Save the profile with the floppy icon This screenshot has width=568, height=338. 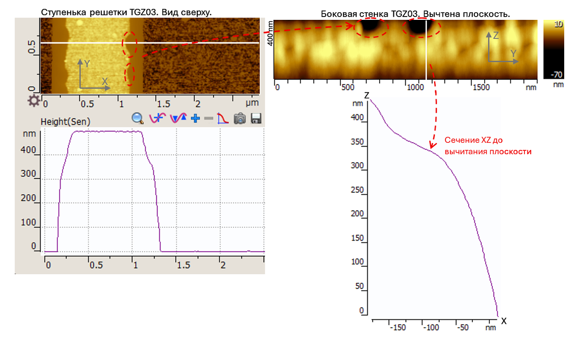(256, 118)
